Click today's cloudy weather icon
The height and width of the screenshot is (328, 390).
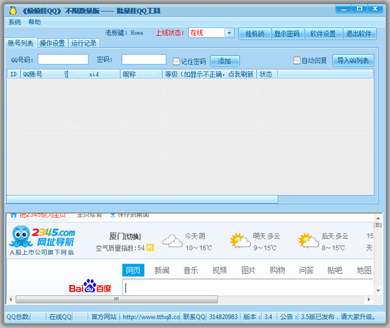click(172, 241)
